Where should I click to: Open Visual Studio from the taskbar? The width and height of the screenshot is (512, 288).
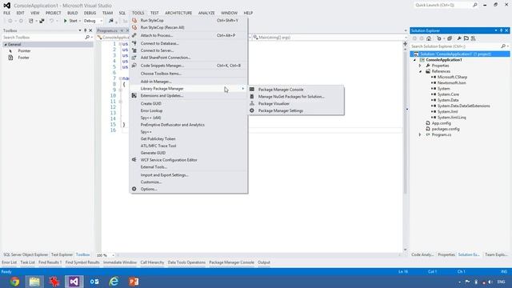[74, 281]
